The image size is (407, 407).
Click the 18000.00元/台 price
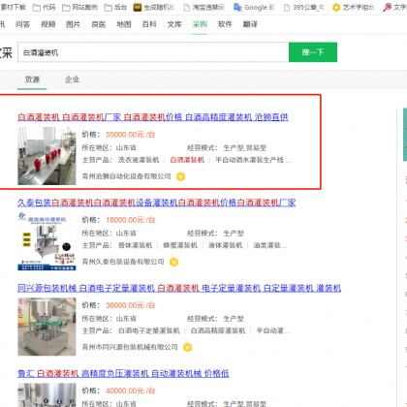click(131, 220)
